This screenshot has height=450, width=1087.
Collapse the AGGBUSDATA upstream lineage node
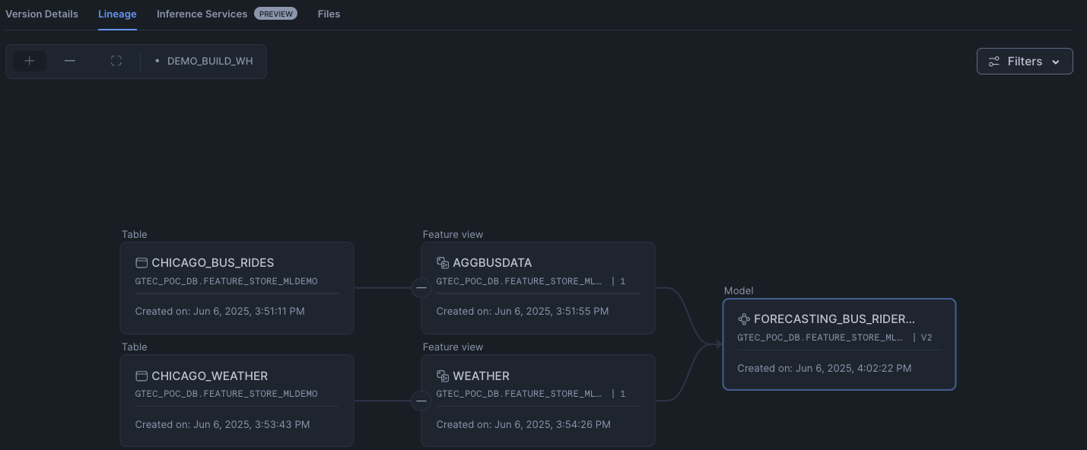pos(421,288)
